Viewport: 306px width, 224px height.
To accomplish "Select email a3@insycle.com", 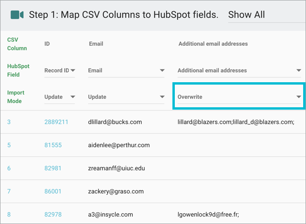I will [110, 215].
